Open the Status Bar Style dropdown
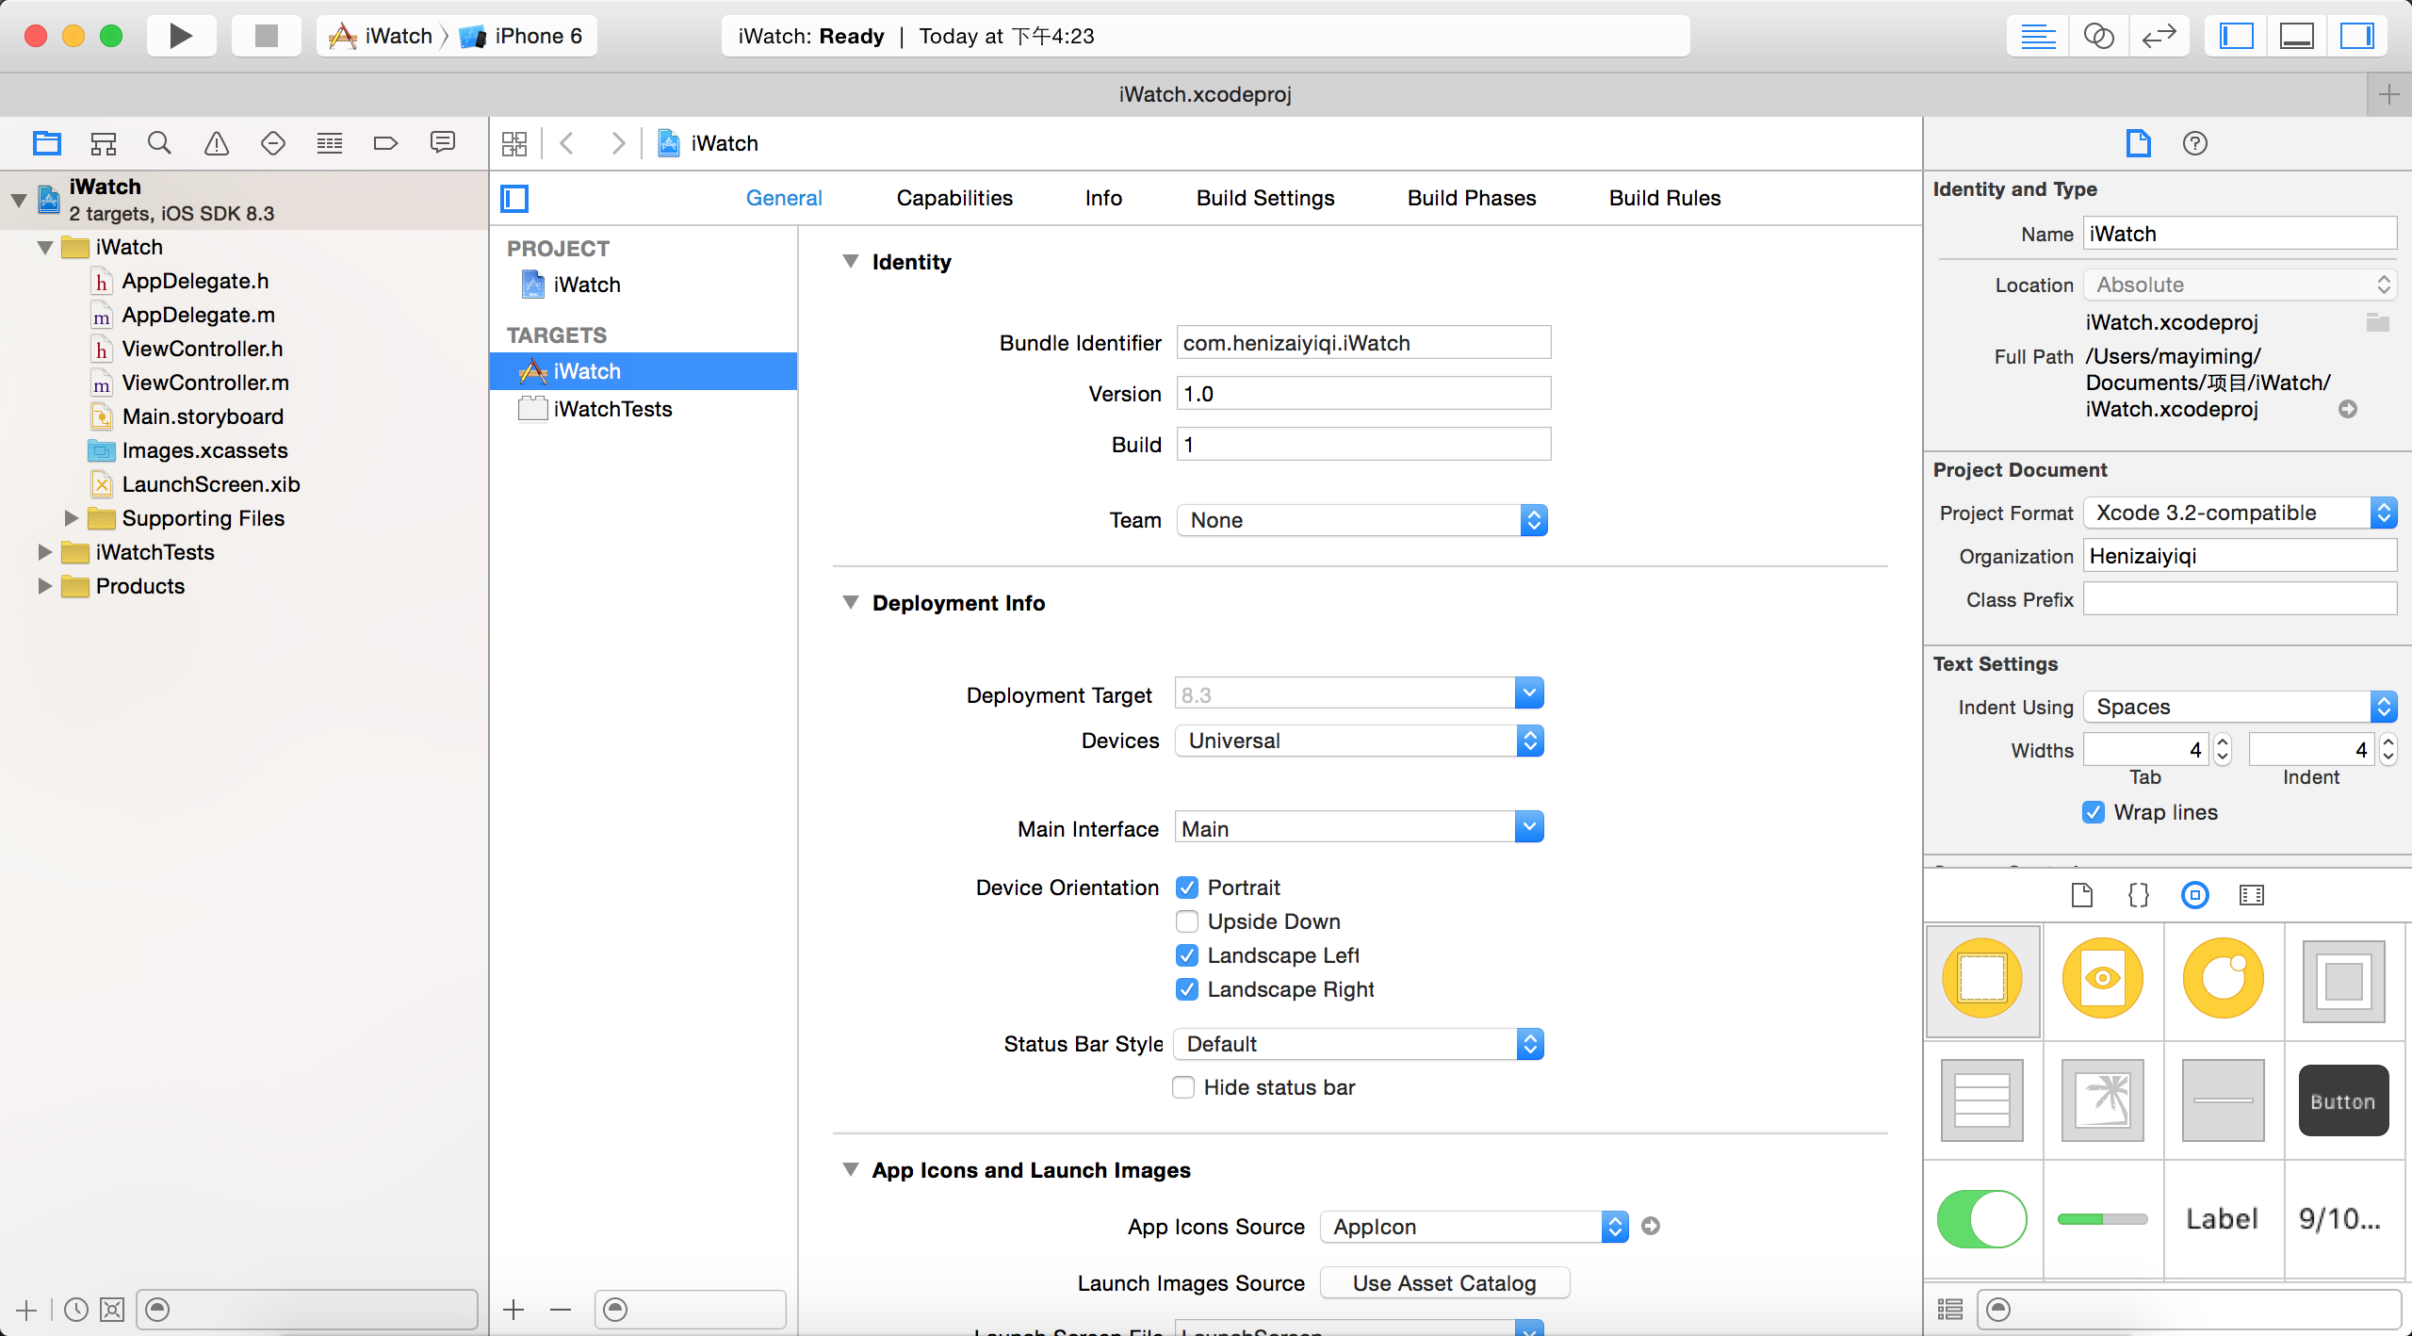 [1359, 1044]
